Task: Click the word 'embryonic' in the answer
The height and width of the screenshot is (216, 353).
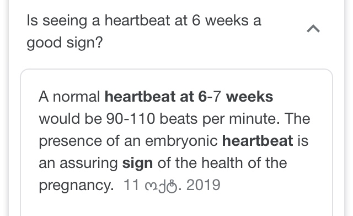Action: (181, 141)
